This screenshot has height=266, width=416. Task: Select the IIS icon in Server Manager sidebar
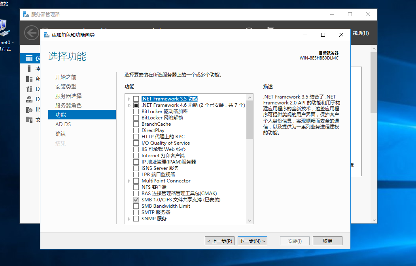tap(29, 110)
